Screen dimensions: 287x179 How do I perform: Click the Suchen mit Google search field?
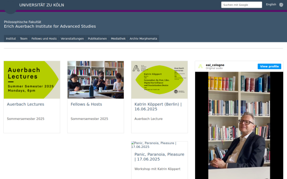(242, 5)
